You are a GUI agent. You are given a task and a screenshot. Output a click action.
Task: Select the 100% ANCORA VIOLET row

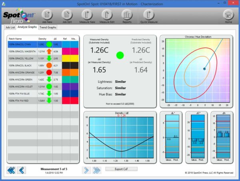coord(43,87)
